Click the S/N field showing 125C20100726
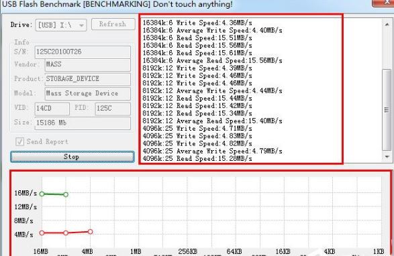Image resolution: width=394 pixels, height=256 pixels. pyautogui.click(x=83, y=52)
